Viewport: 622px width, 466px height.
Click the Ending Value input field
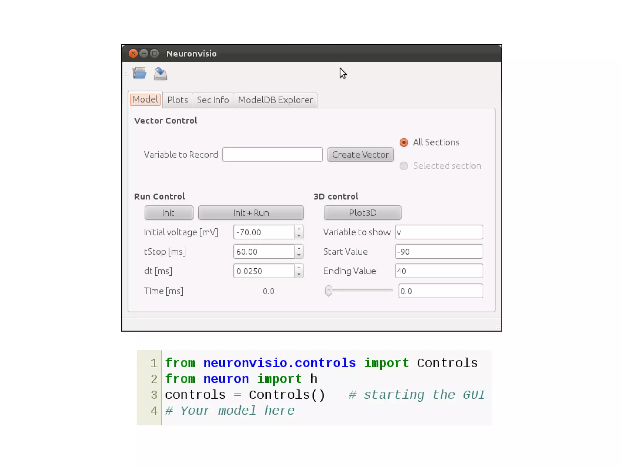(x=439, y=271)
